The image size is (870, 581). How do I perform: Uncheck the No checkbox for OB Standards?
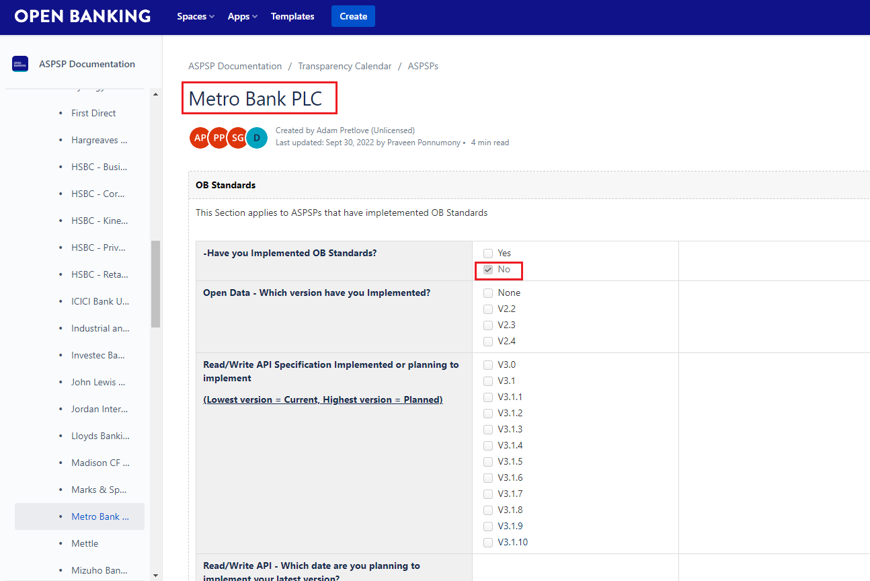pyautogui.click(x=488, y=270)
